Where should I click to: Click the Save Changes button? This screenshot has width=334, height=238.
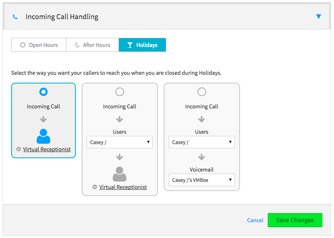(295, 220)
